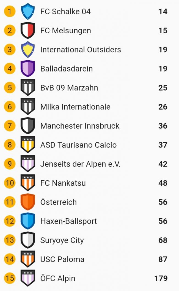Click FC Schalke 04 blue shield crest
The width and height of the screenshot is (179, 291).
[28, 11]
